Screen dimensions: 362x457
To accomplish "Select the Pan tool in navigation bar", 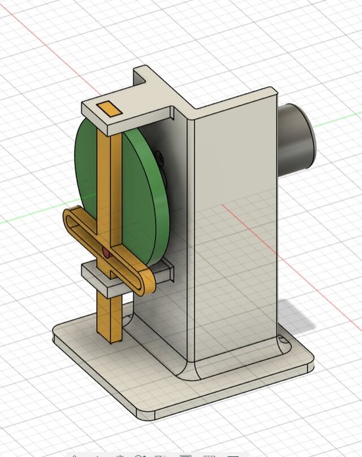I will tap(120, 455).
